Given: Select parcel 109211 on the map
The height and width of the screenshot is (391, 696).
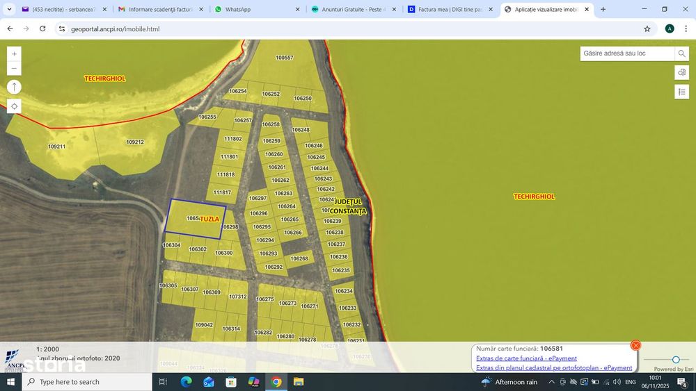Looking at the screenshot, I should coord(56,147).
